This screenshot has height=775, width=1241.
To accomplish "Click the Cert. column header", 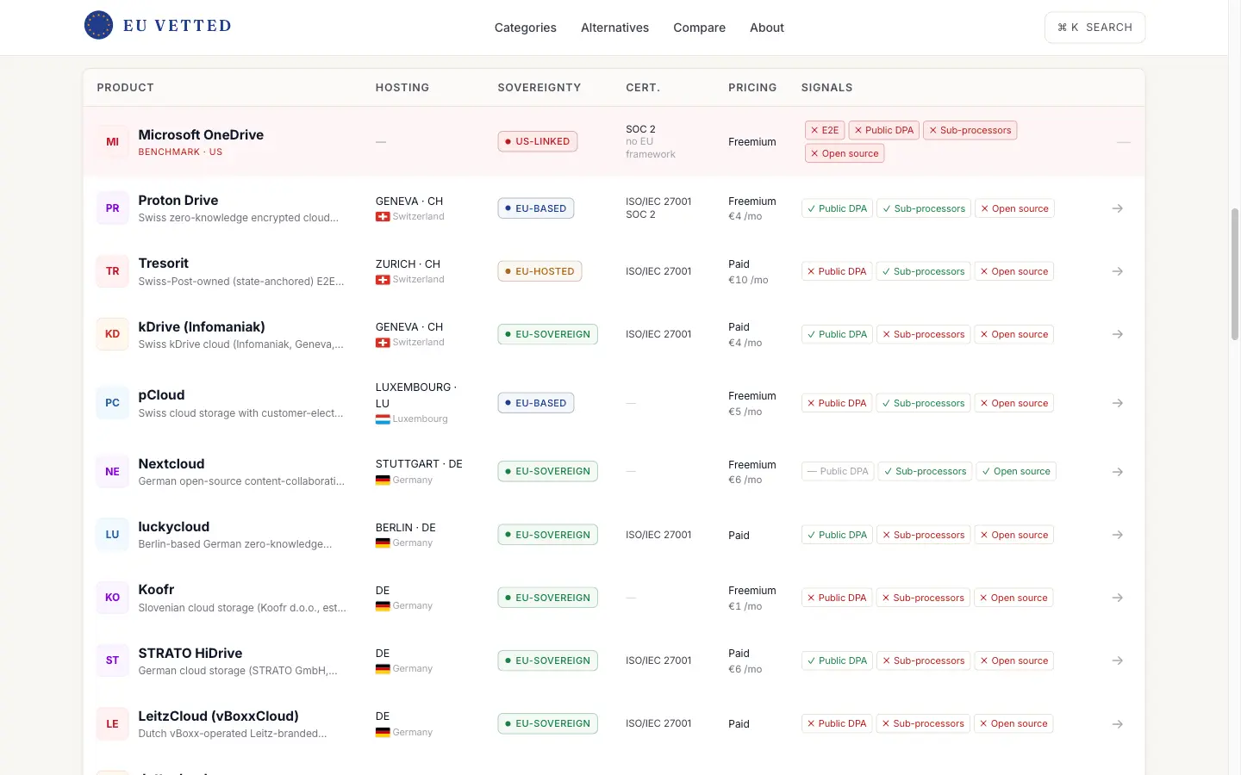I will [643, 88].
